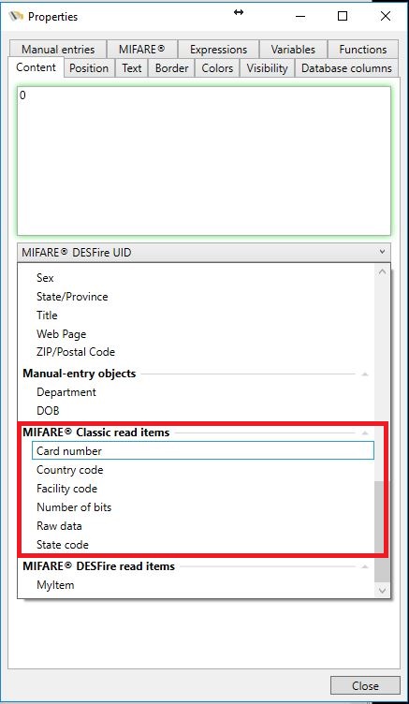Click inside the content text area
The image size is (409, 704).
[204, 161]
